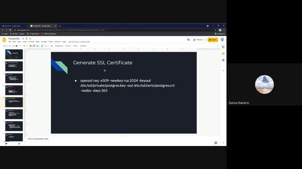Open the Arrange menu

click(44, 42)
